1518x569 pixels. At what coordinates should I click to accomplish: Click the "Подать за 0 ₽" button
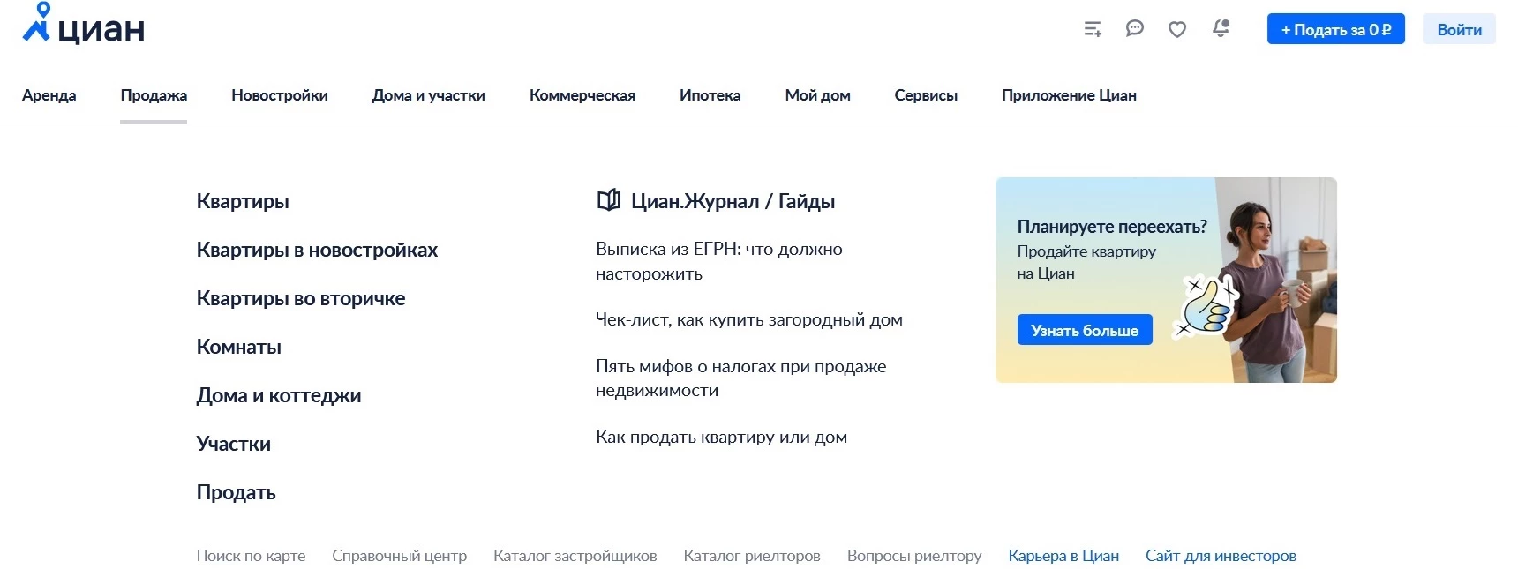pyautogui.click(x=1335, y=29)
